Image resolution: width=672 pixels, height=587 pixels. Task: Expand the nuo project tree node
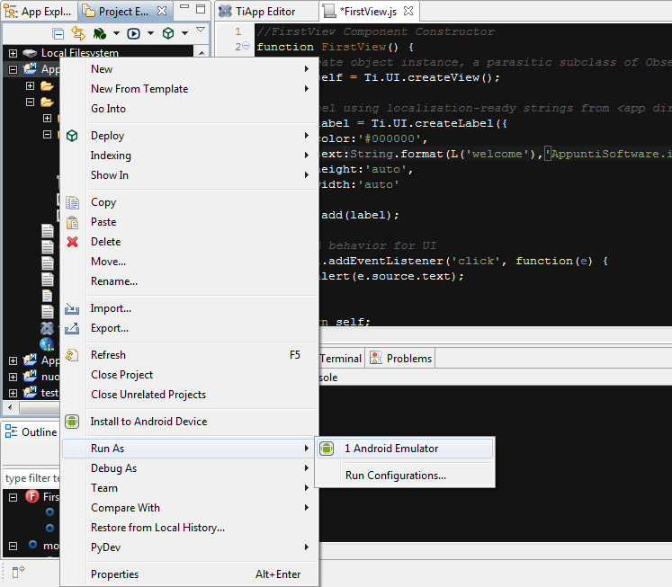click(x=13, y=377)
